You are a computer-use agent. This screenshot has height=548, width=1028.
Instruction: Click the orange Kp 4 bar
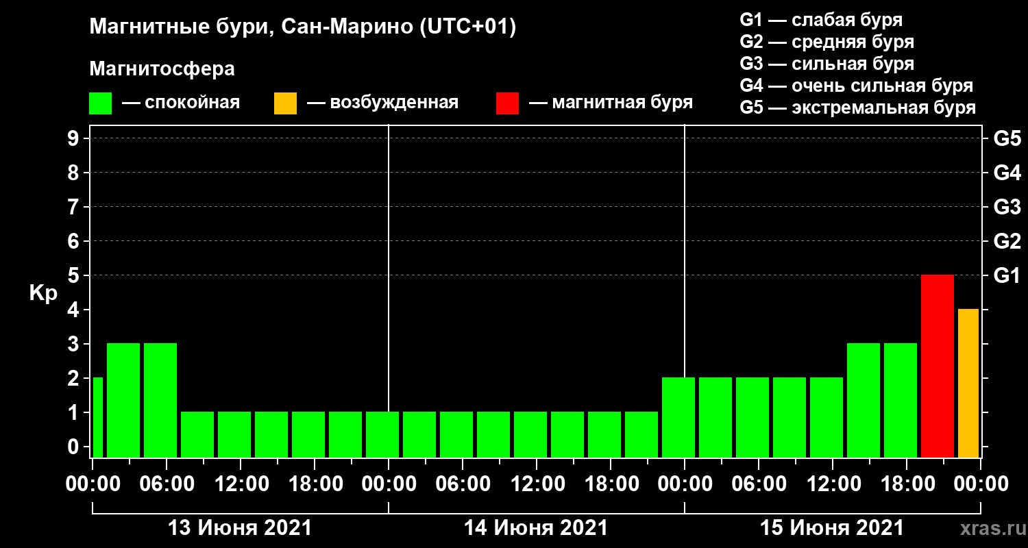pos(968,383)
